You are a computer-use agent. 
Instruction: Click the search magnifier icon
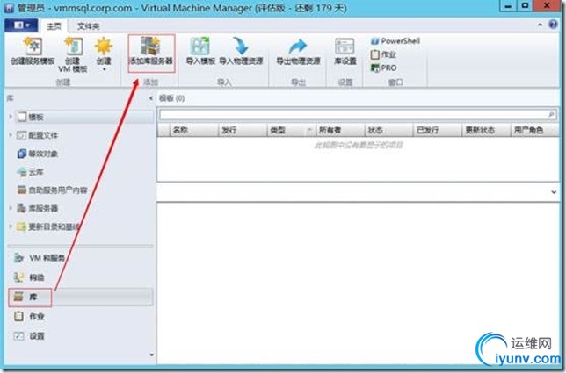pyautogui.click(x=551, y=115)
